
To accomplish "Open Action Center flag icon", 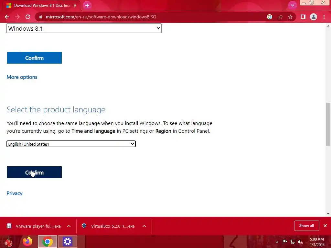I will point(285,242).
